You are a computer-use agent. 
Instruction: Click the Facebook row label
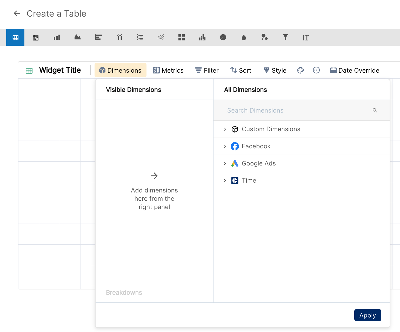[256, 146]
